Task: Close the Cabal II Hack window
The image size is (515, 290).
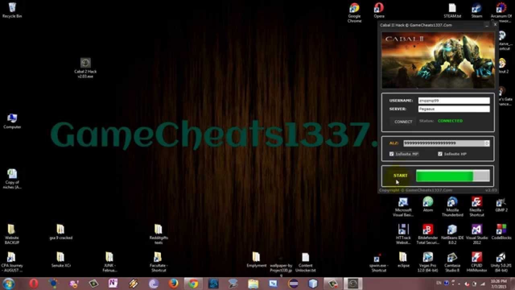Action: click(495, 25)
